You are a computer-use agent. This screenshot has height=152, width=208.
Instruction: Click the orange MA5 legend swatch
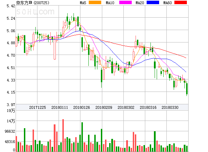(95, 2)
